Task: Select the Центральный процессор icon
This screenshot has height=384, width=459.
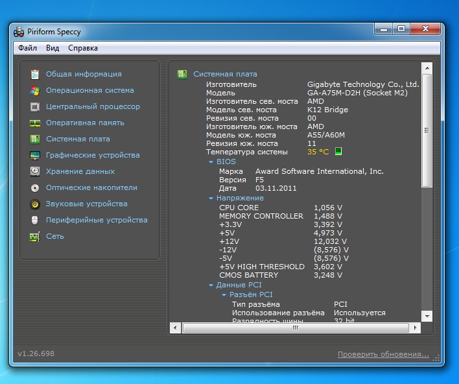Action: (x=34, y=106)
